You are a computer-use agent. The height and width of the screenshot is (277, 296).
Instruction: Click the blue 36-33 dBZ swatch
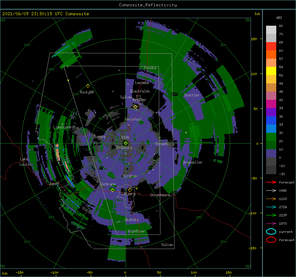[271, 121]
